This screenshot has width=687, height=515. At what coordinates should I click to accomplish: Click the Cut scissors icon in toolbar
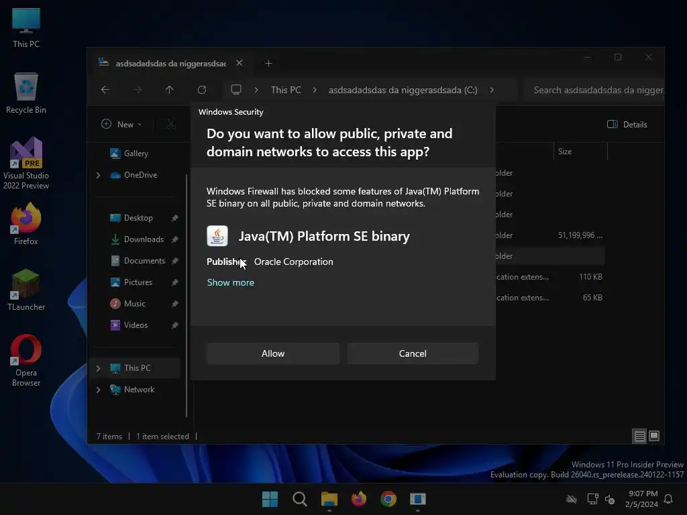(171, 124)
